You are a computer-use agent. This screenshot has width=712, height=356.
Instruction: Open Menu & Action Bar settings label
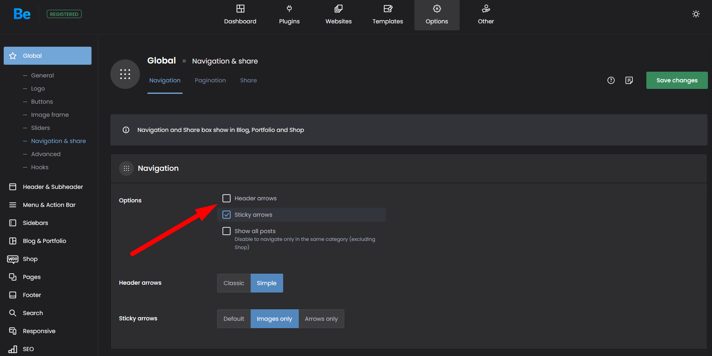point(49,205)
